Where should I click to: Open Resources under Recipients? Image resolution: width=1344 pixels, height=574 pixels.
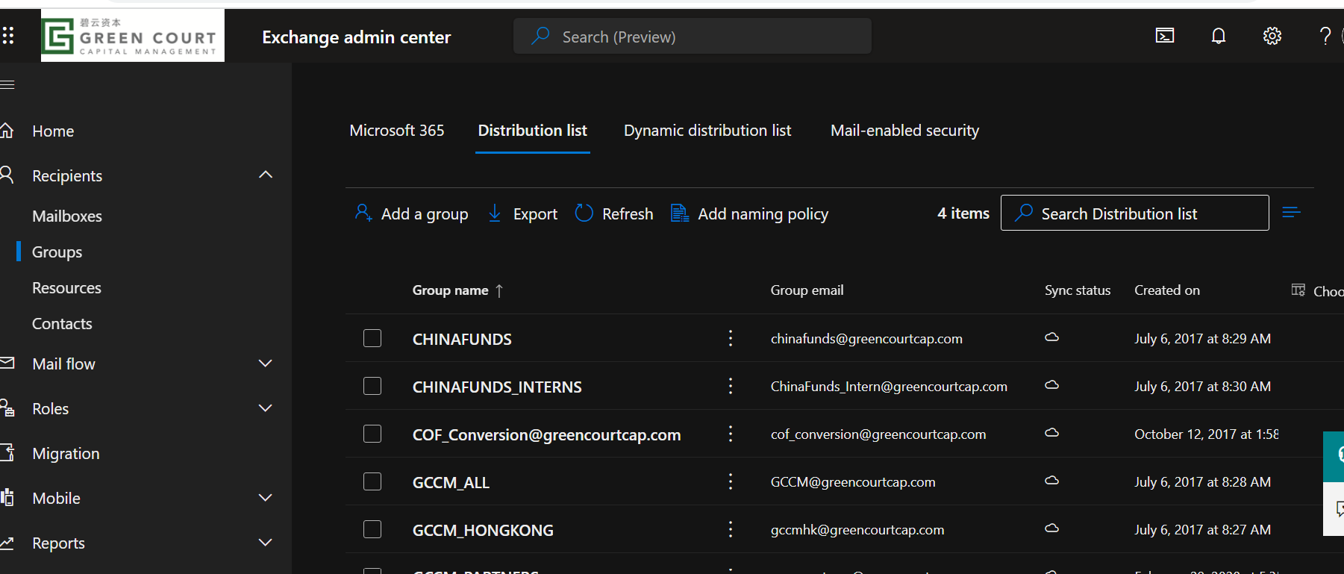[66, 288]
